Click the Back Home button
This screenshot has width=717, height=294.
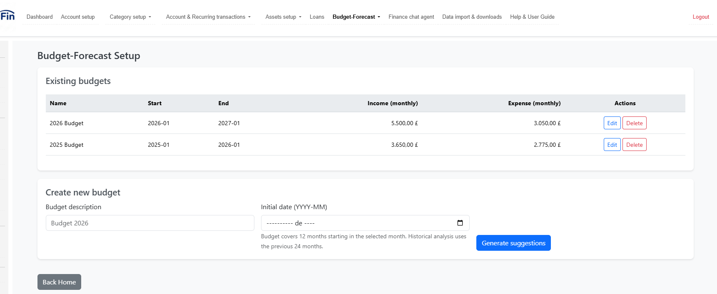[x=59, y=282]
